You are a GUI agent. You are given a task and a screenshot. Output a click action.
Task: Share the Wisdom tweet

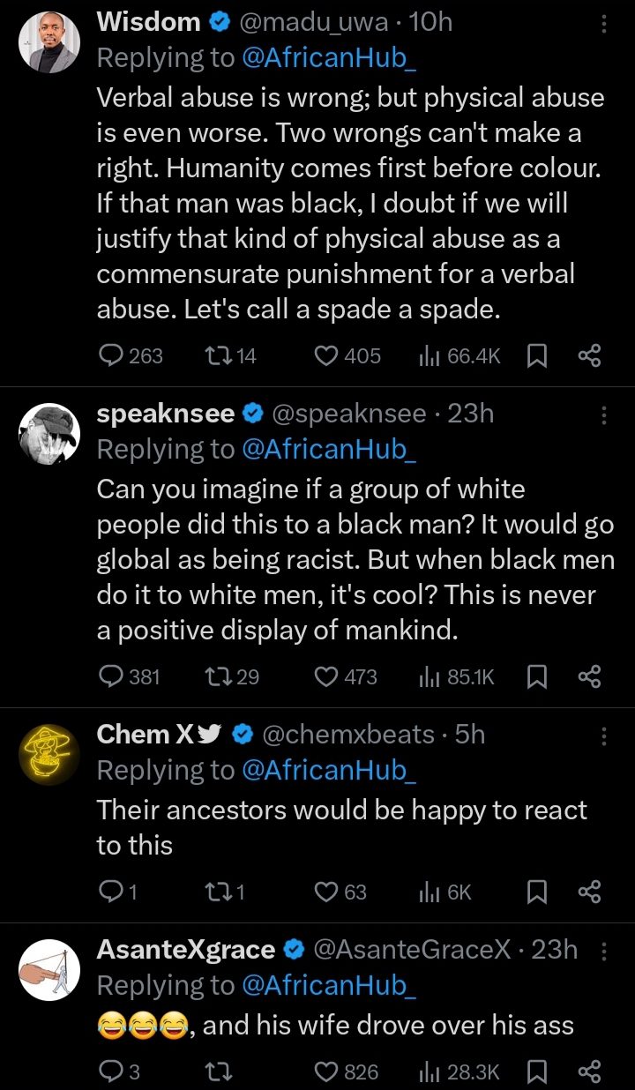pyautogui.click(x=589, y=355)
